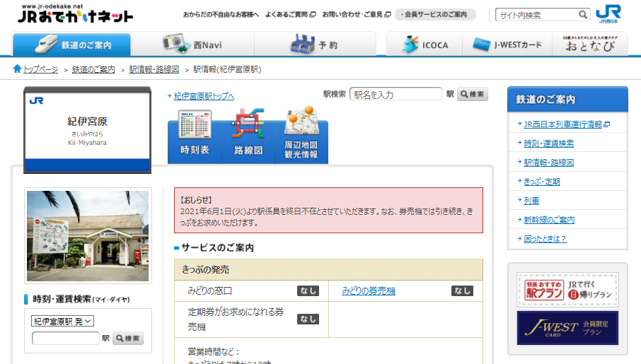Image resolution: width=641 pixels, height=364 pixels.
Task: Click the 紀伊宮原 station name sign
Action: tap(87, 130)
